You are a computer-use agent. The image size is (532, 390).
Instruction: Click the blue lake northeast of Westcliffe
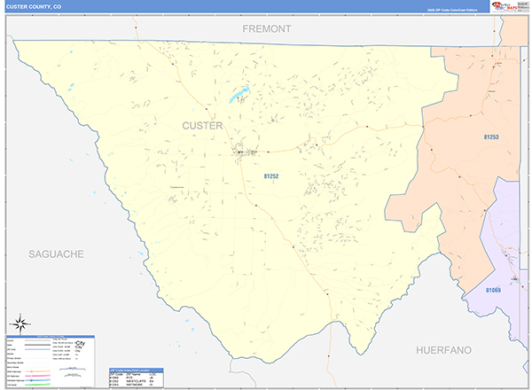(239, 95)
